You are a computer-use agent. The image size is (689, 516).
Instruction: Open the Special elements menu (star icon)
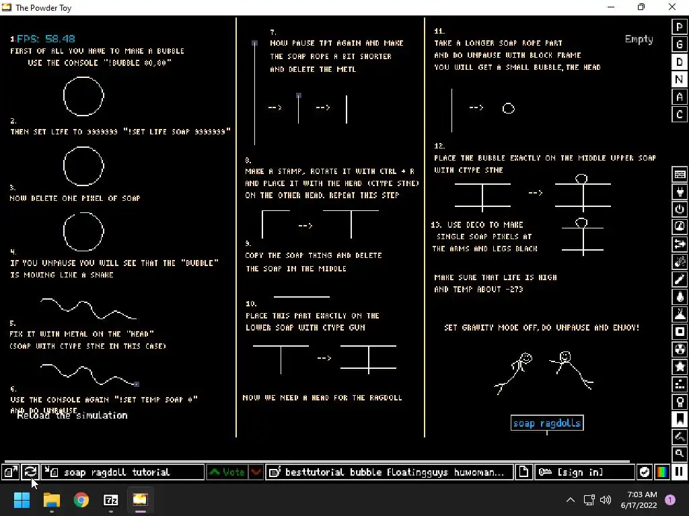click(680, 367)
